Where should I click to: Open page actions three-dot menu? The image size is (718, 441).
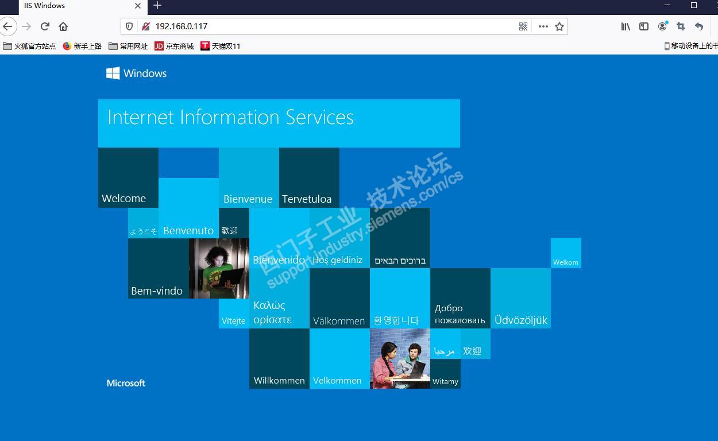pyautogui.click(x=543, y=26)
